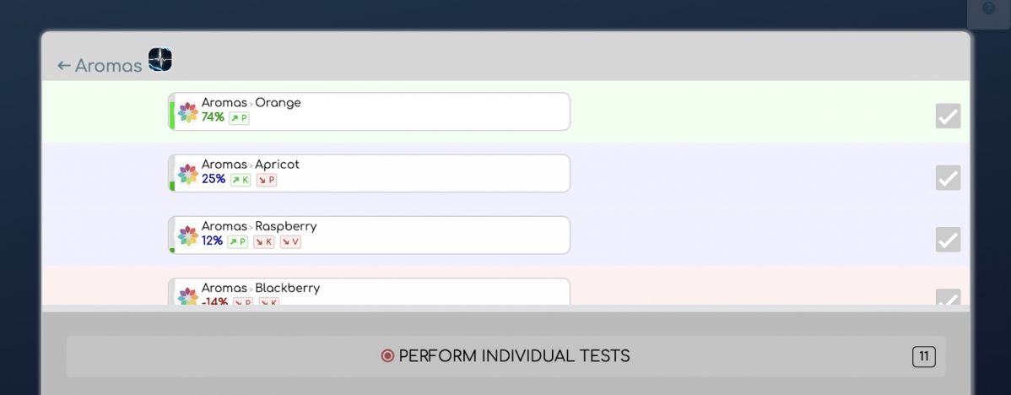
Task: Click the green up P tag on Orange
Action: (x=239, y=118)
